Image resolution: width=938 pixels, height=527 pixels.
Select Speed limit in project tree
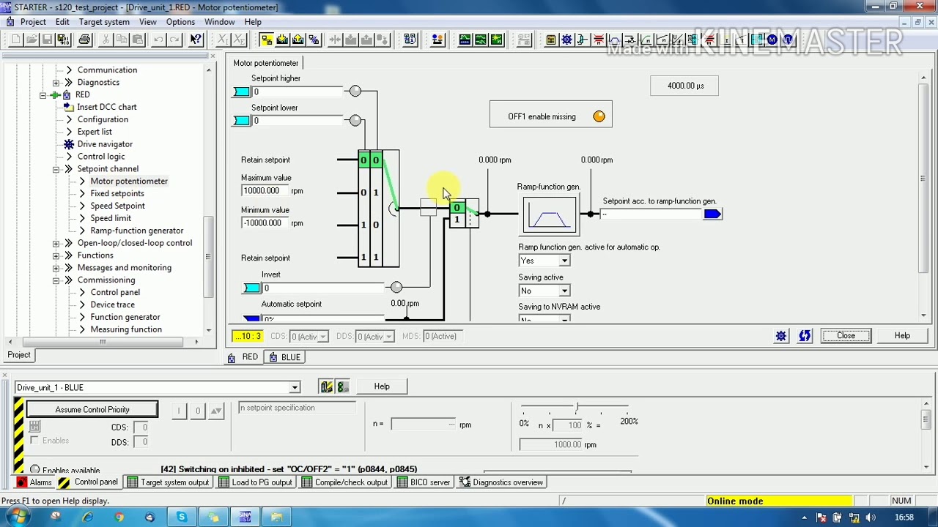click(111, 218)
